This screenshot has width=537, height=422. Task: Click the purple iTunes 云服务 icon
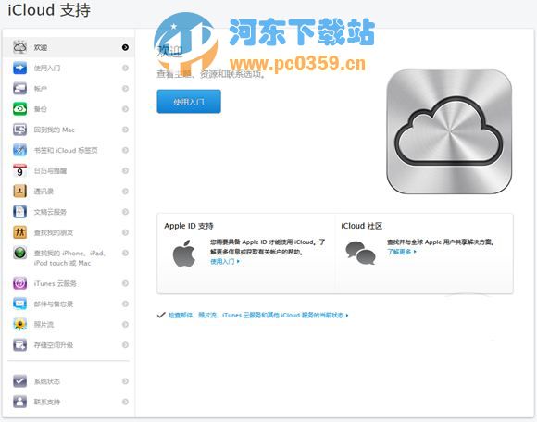tap(19, 283)
